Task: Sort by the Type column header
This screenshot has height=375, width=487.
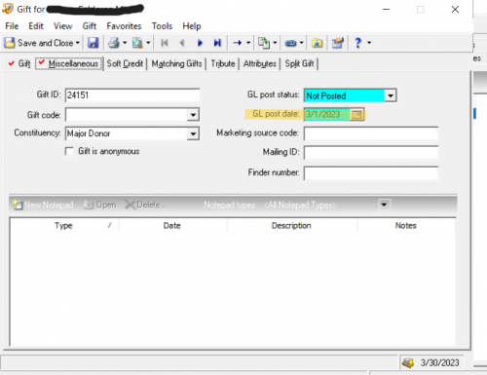Action: pos(64,226)
